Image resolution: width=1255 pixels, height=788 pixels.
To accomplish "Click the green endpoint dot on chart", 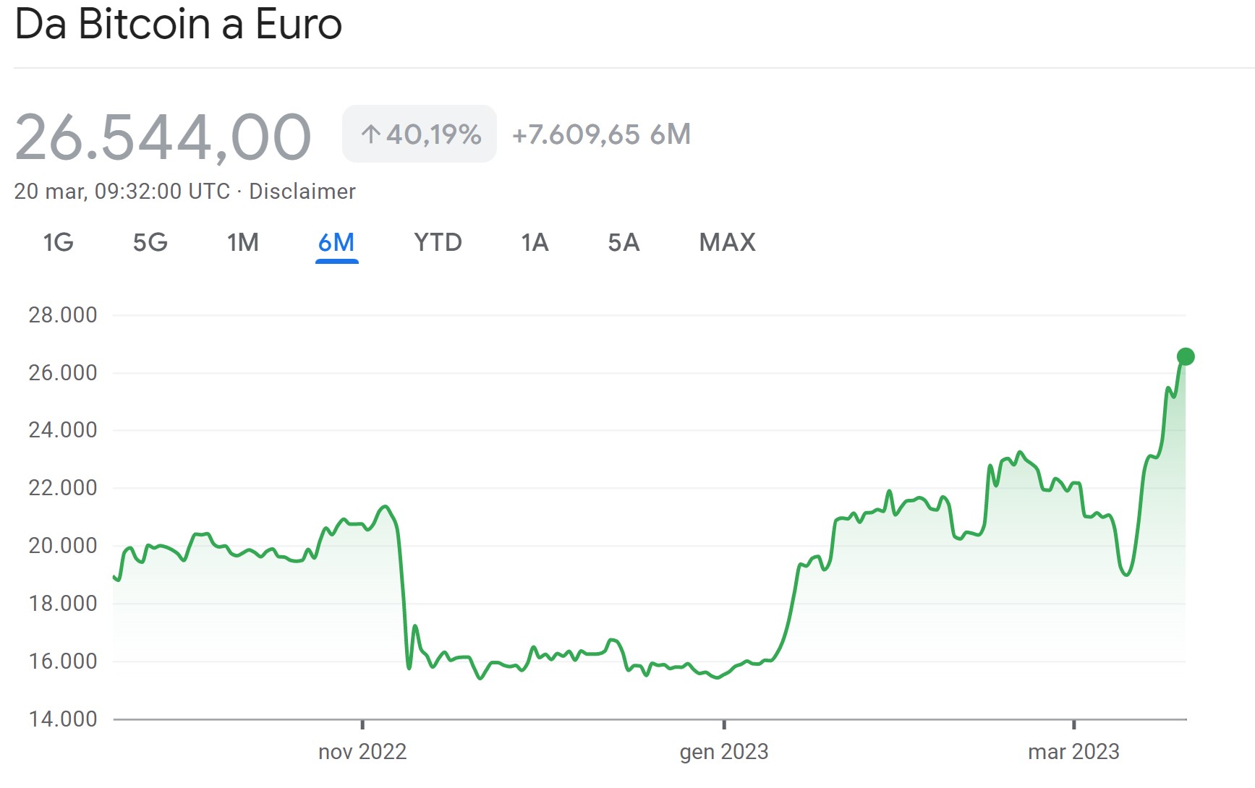I will [1186, 356].
